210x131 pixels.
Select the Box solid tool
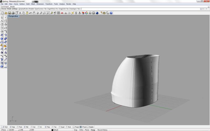pos(2,39)
